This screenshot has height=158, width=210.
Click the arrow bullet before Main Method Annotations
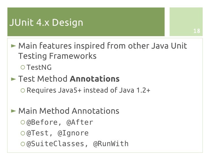[13, 111]
